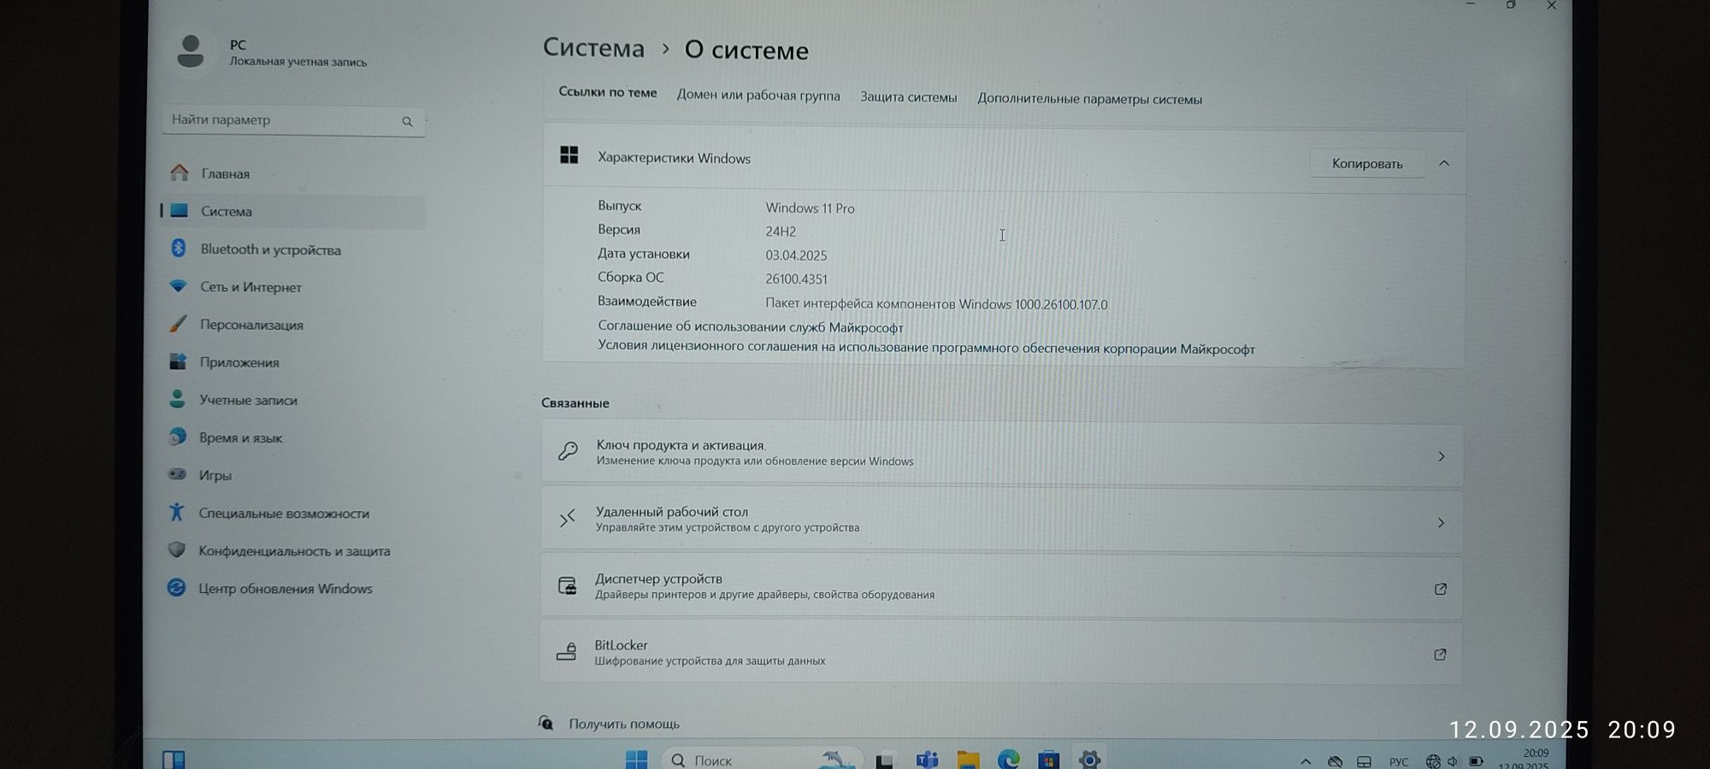Click the Найти параметр search field

coord(293,120)
